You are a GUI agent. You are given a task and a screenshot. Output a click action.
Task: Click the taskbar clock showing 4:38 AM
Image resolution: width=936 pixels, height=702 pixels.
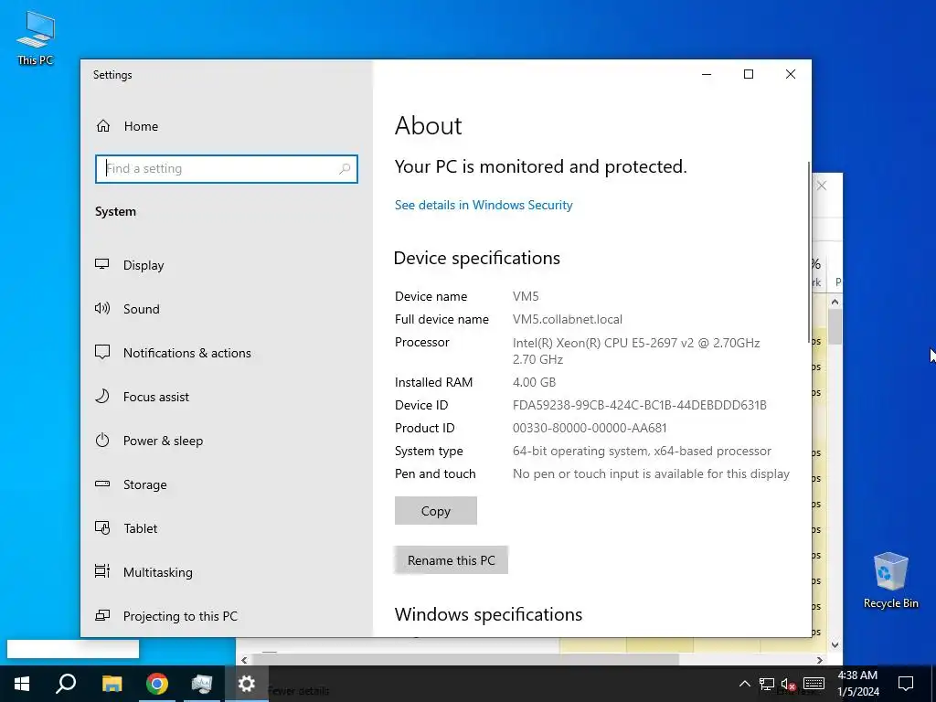tap(857, 684)
